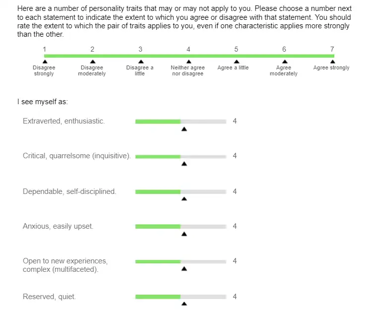Click the triangle marker under scale number 3
The width and height of the screenshot is (368, 312).
click(140, 62)
